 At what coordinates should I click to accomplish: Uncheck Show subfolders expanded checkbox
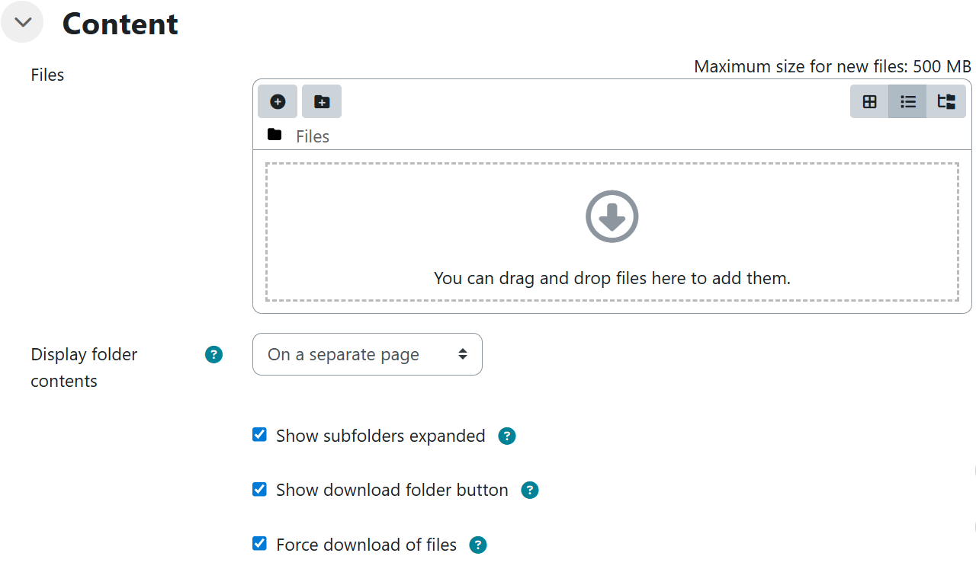tap(259, 435)
